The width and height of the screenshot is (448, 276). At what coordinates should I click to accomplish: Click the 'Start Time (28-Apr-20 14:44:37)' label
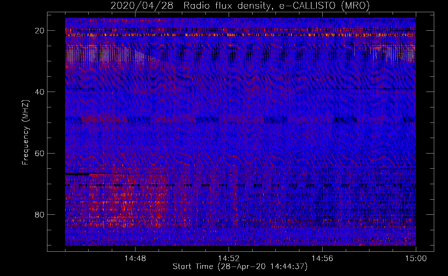[240, 267]
